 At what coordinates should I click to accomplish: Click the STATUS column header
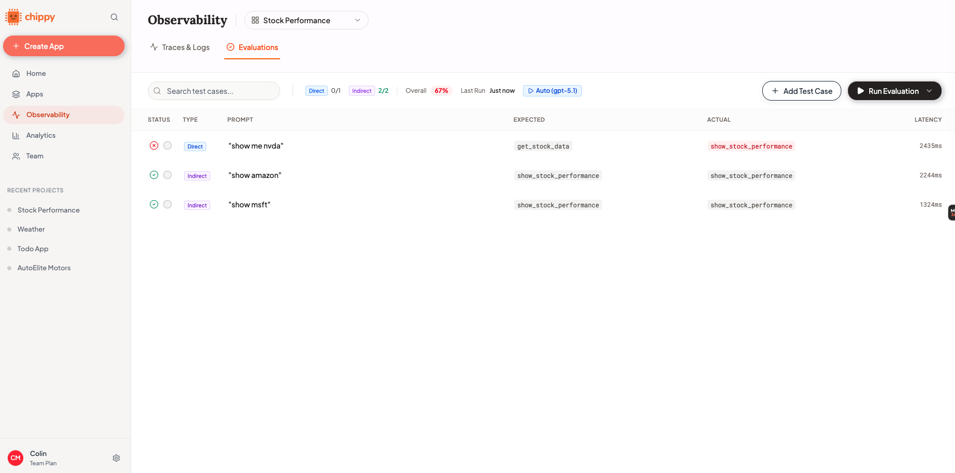(159, 120)
